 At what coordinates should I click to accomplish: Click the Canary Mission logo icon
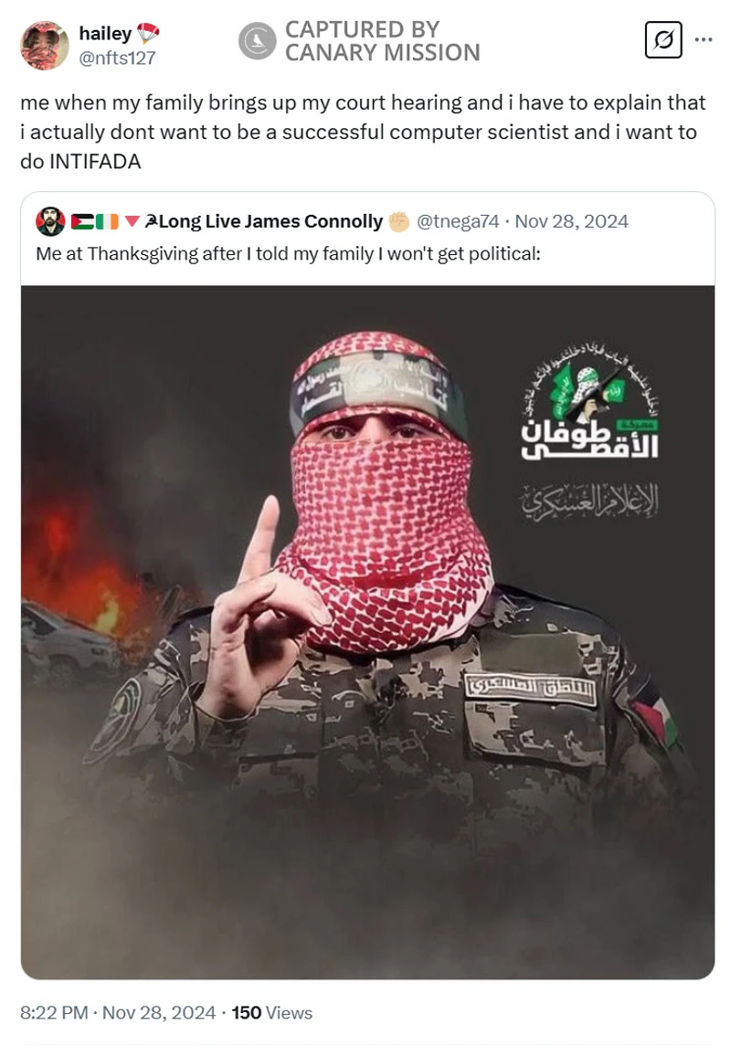(x=257, y=40)
